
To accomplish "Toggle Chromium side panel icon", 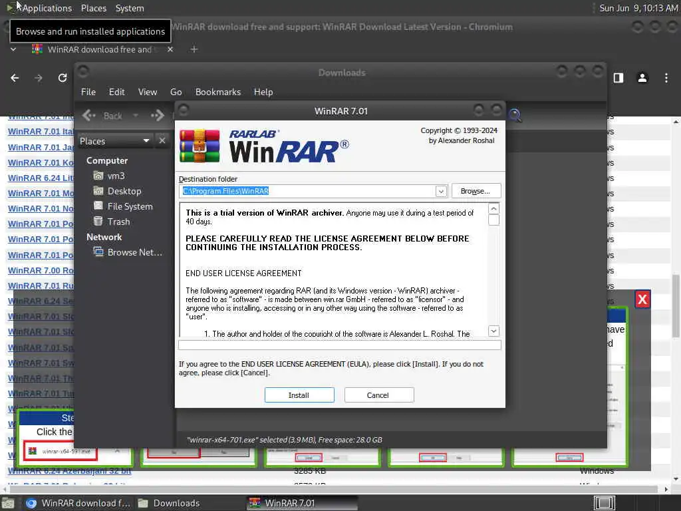I will pyautogui.click(x=618, y=78).
